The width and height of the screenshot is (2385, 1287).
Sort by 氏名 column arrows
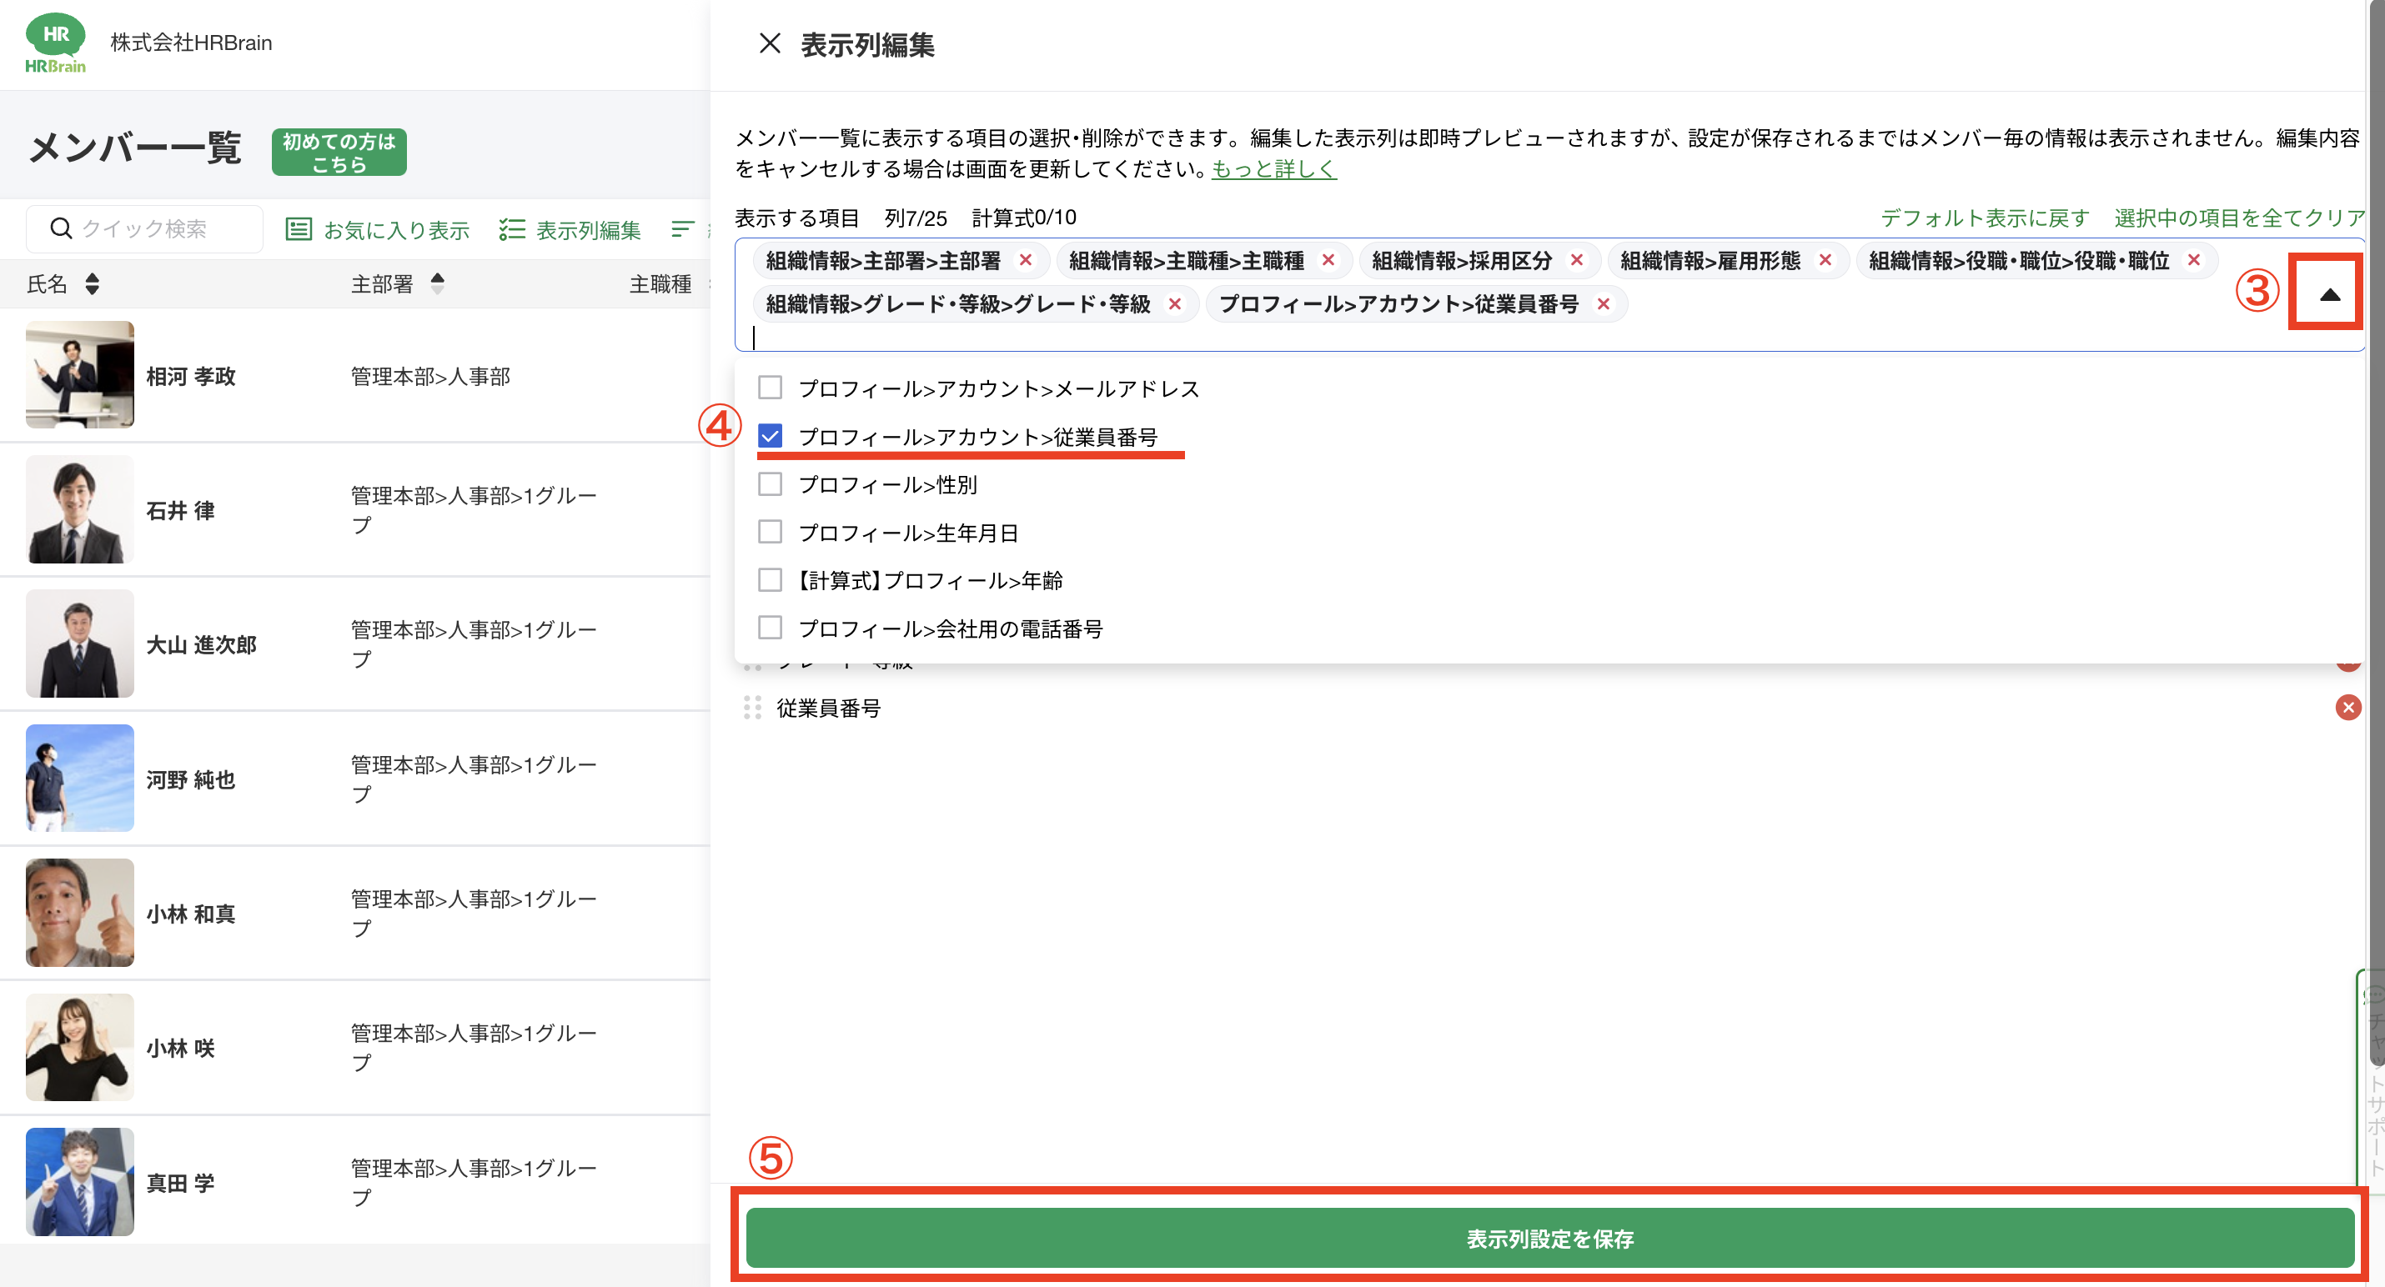pos(92,284)
